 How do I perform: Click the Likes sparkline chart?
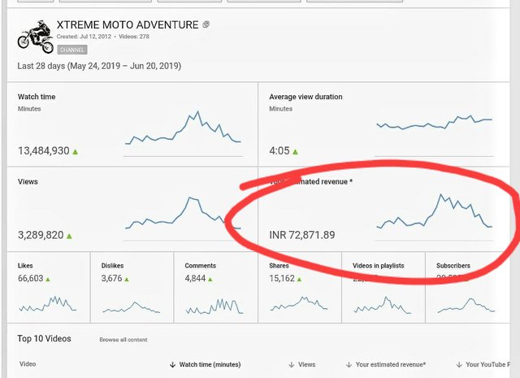pyautogui.click(x=48, y=304)
